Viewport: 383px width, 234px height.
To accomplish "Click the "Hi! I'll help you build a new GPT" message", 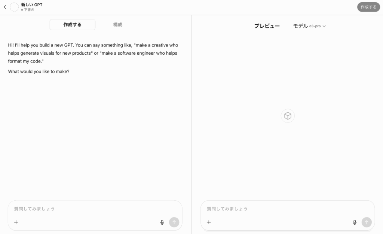I will point(93,53).
